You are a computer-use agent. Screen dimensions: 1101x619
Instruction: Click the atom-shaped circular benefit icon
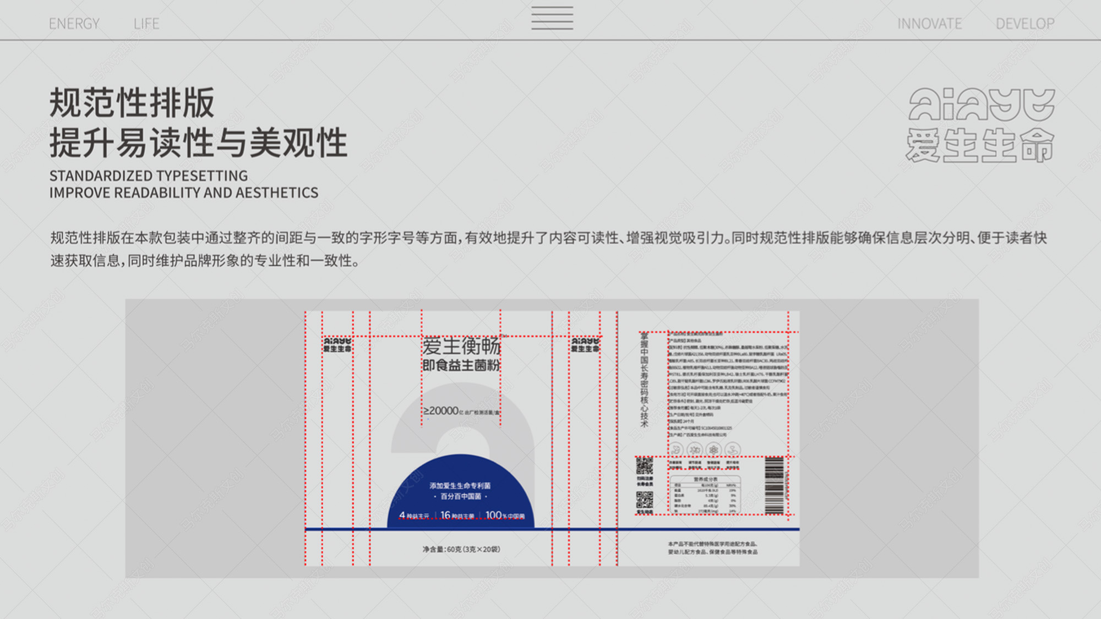tap(713, 450)
